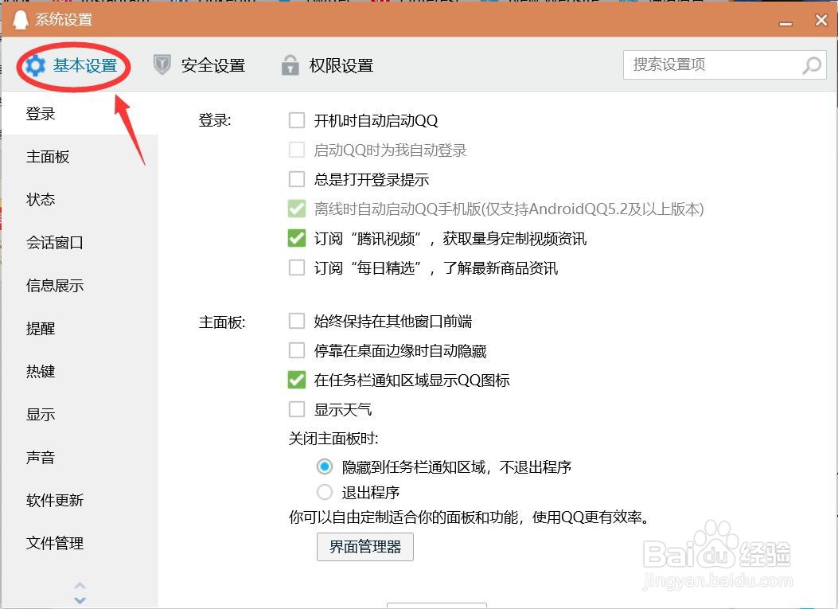This screenshot has height=609, width=838.
Task: Switch to 安全设置 tab
Action: (x=199, y=65)
